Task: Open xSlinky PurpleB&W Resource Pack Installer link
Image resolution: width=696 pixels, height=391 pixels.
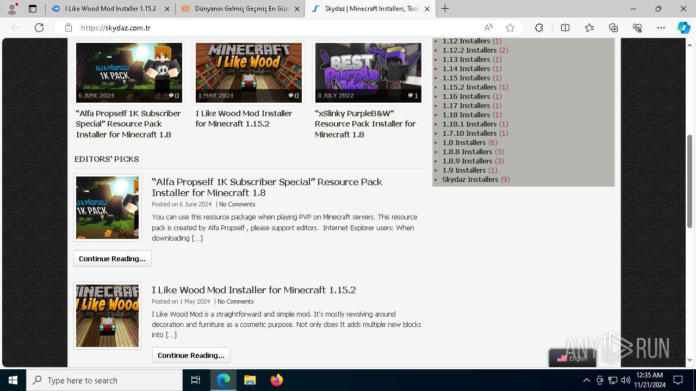Action: [x=365, y=124]
